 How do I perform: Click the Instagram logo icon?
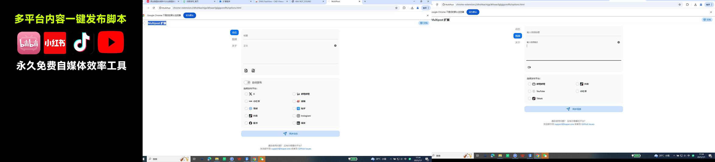pos(298,116)
